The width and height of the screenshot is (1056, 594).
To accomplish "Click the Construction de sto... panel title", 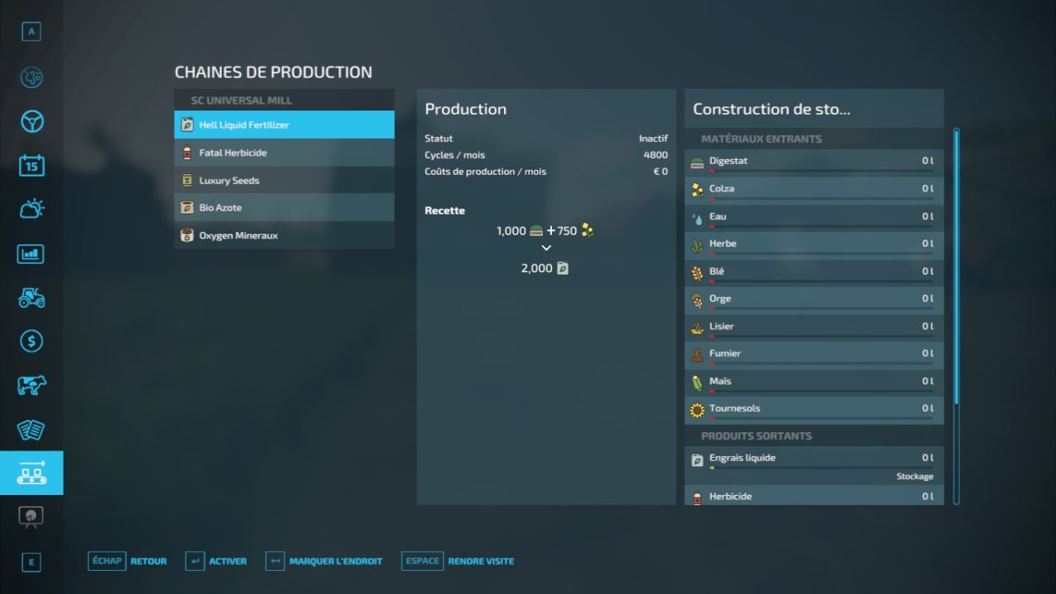I will 771,109.
